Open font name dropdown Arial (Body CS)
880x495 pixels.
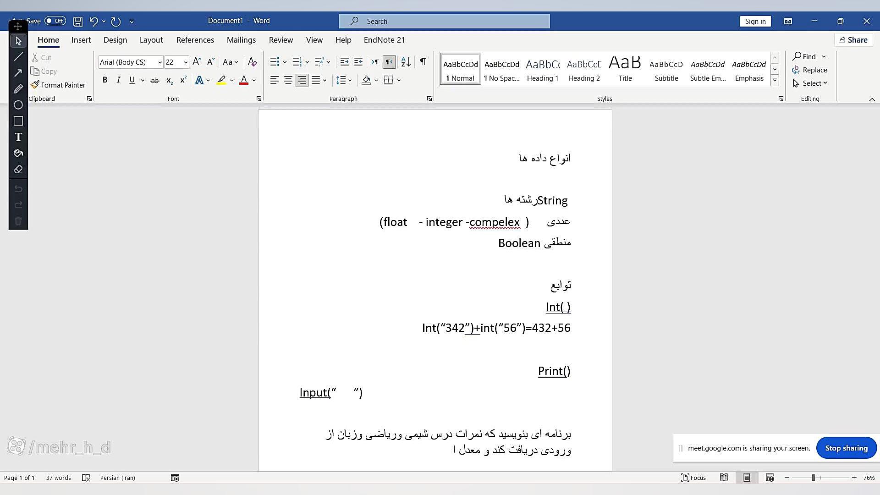point(159,62)
